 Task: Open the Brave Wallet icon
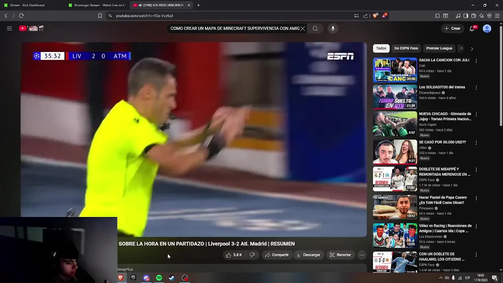[x=474, y=16]
